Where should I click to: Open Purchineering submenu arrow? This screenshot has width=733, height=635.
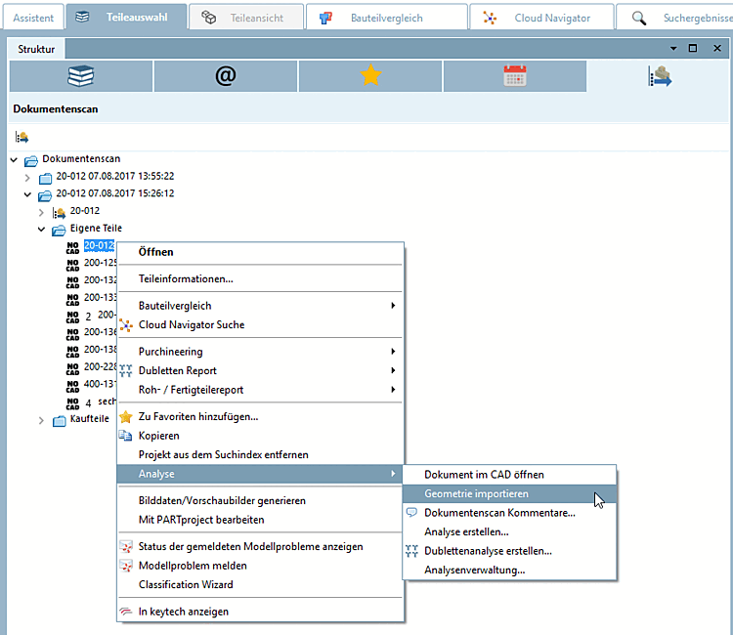[393, 352]
